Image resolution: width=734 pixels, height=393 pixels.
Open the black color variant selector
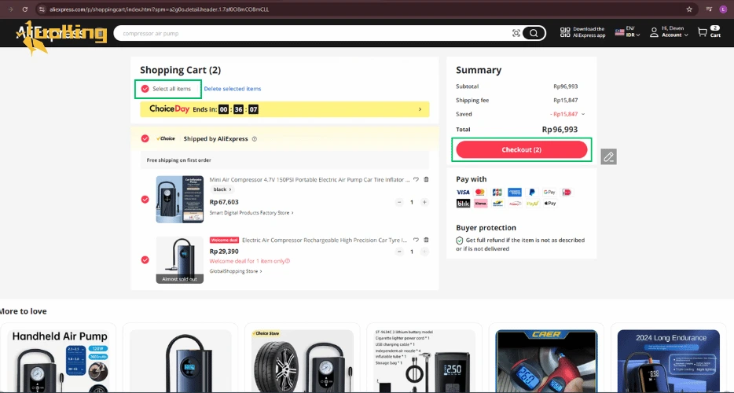click(x=222, y=189)
